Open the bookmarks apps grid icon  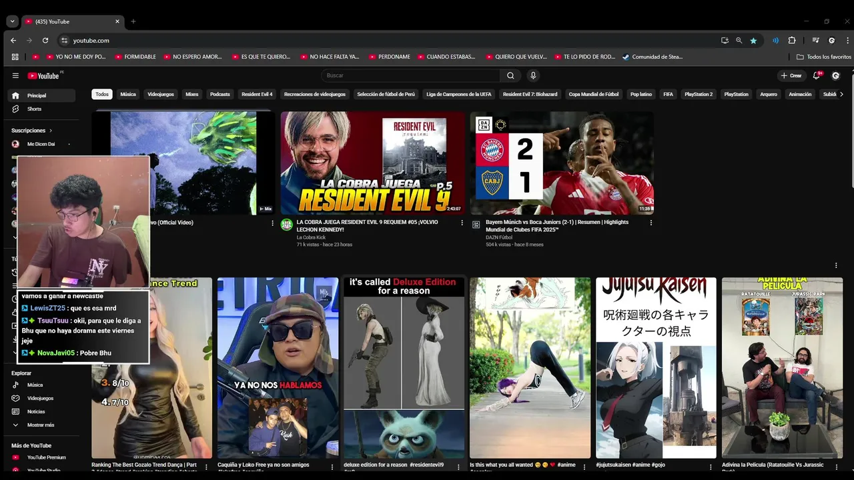(x=15, y=57)
